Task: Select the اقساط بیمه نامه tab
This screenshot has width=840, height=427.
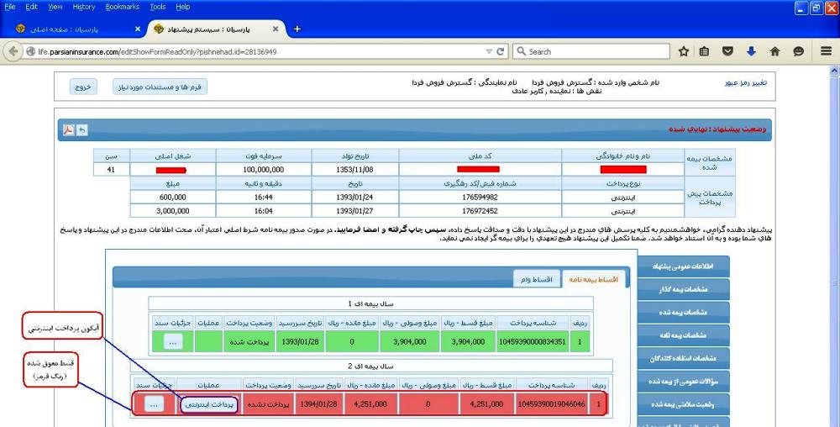Action: (x=593, y=279)
